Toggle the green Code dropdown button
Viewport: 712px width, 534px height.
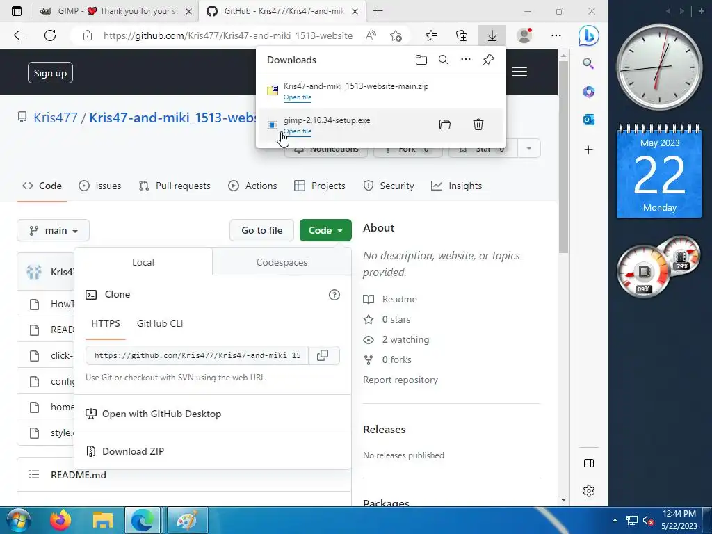(x=325, y=230)
